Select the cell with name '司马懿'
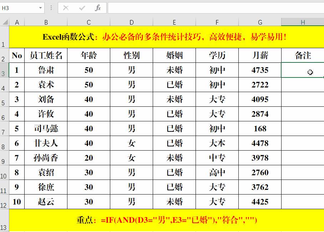 click(x=46, y=128)
